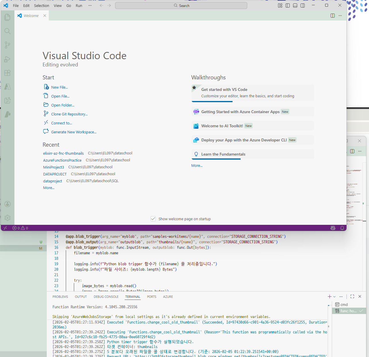Open the Extensions view
Viewport: 369px width, 357px height.
click(8, 73)
